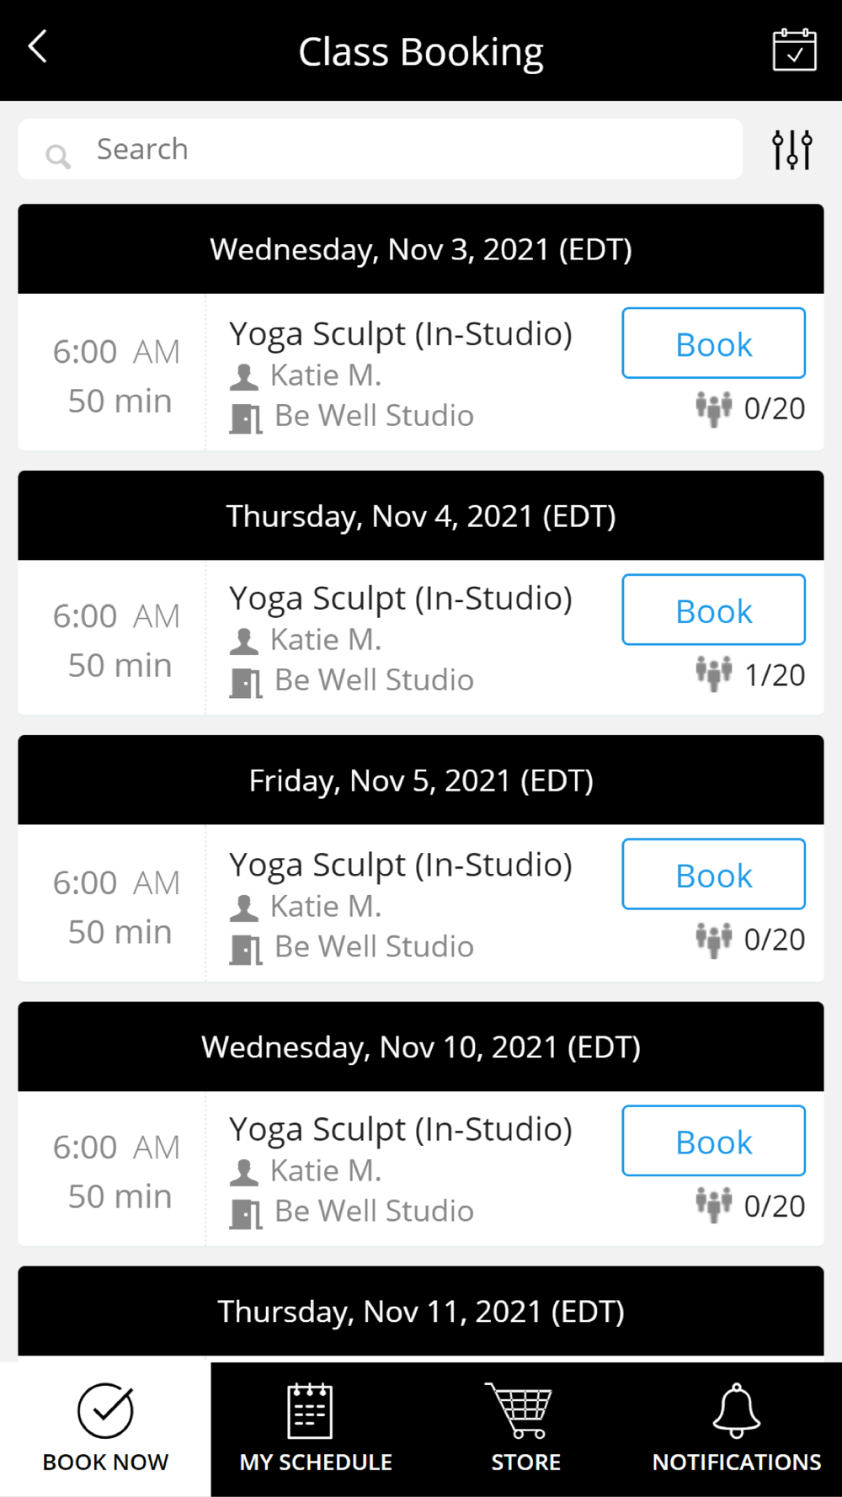
Task: Click the search magnifier icon
Action: pyautogui.click(x=58, y=156)
